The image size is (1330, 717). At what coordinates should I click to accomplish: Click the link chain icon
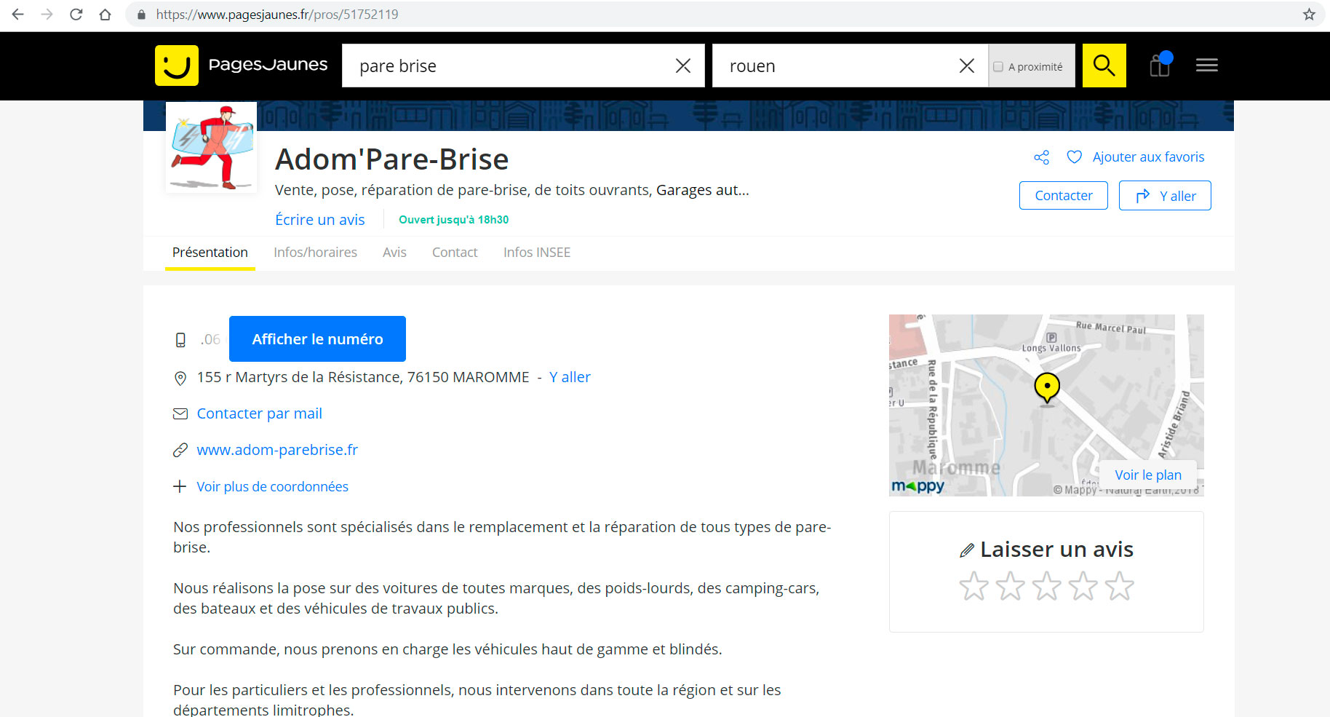[180, 451]
